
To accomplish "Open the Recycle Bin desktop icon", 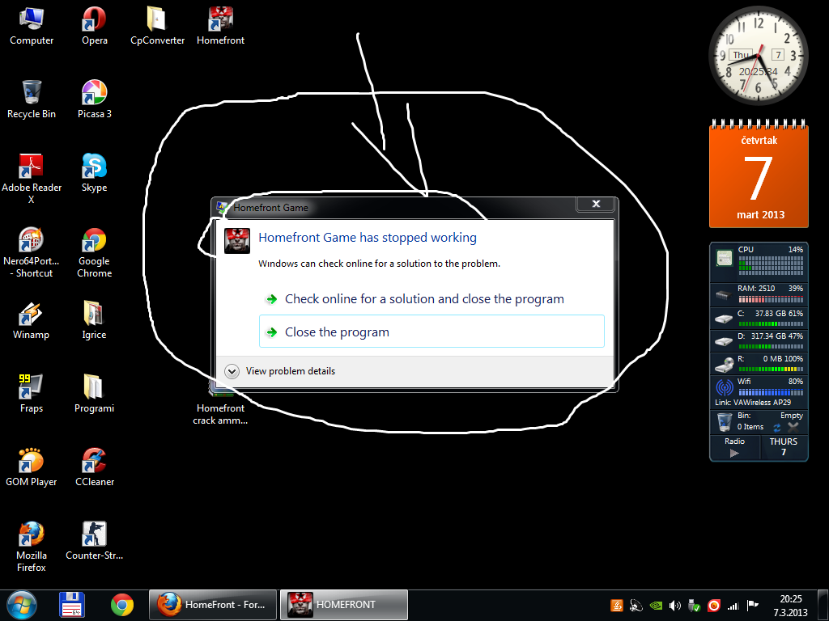I will [32, 99].
